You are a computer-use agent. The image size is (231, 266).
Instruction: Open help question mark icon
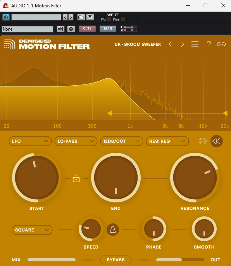[209, 44]
